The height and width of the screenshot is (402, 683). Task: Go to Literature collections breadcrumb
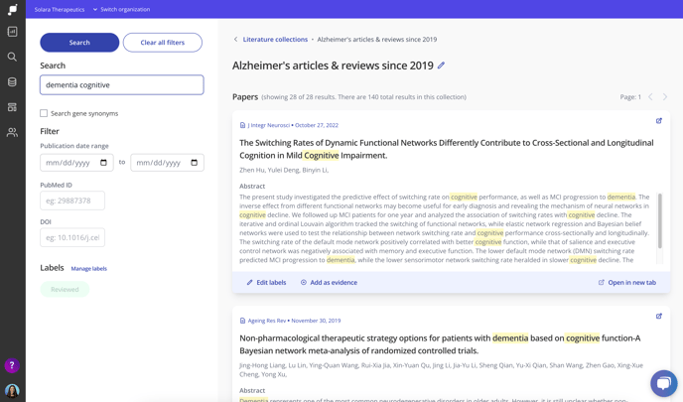[x=275, y=39]
